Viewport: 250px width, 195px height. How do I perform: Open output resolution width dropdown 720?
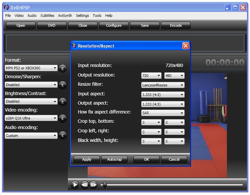tap(151, 76)
